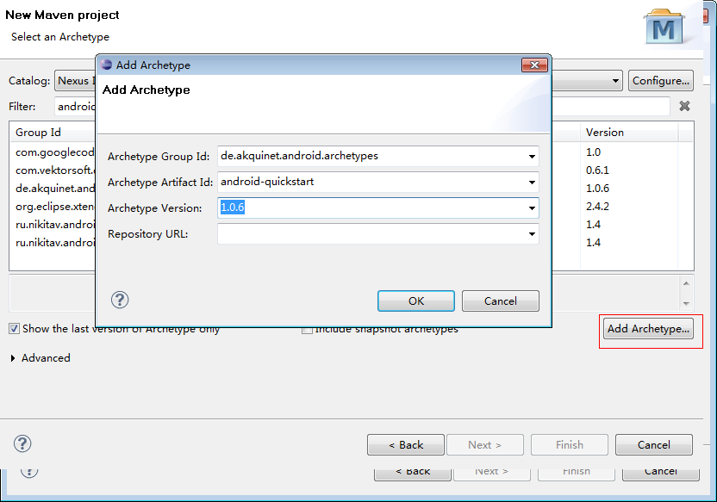
Task: Open the Archetype Group Id dropdown
Action: [x=532, y=157]
